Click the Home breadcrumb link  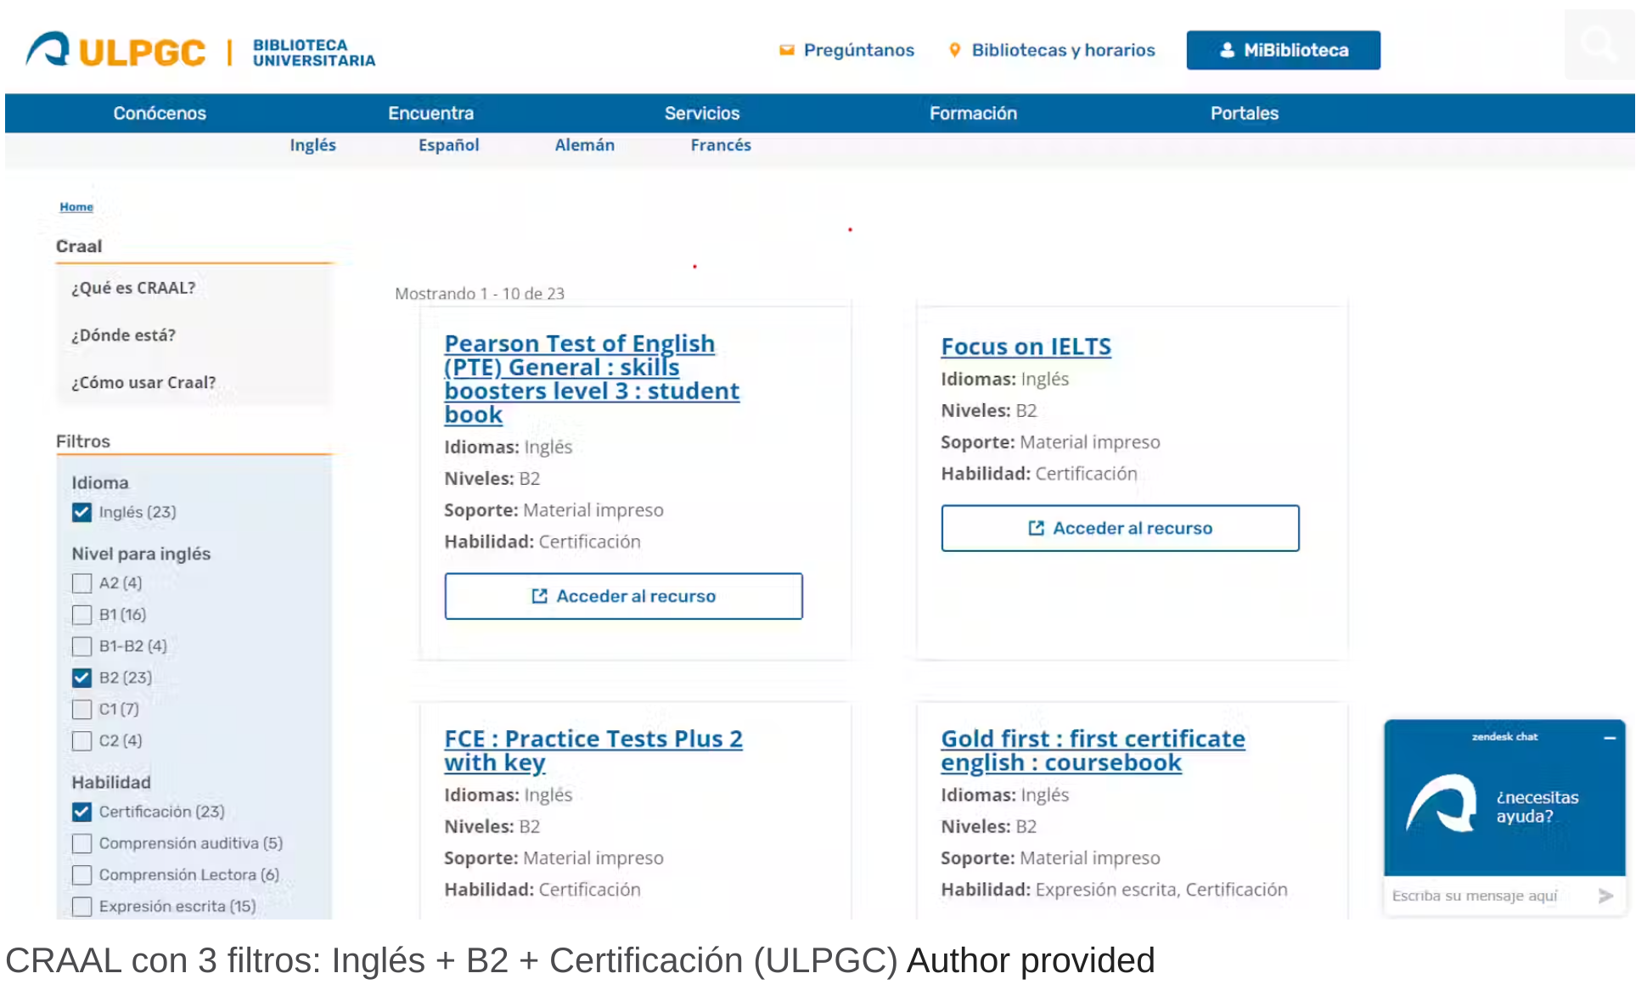point(76,206)
